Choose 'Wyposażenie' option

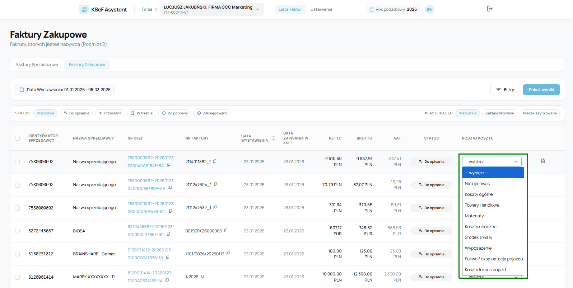pyautogui.click(x=493, y=248)
